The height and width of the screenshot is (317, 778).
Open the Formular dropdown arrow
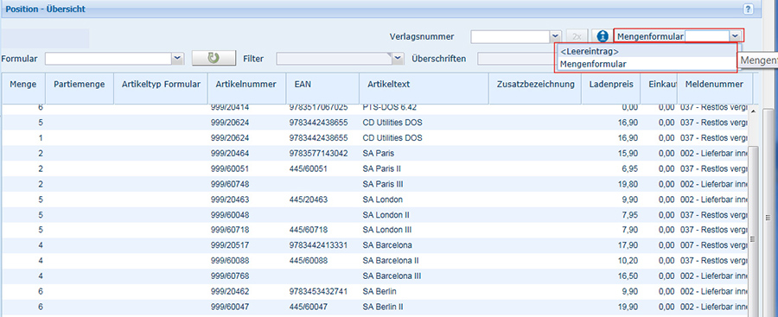(177, 59)
